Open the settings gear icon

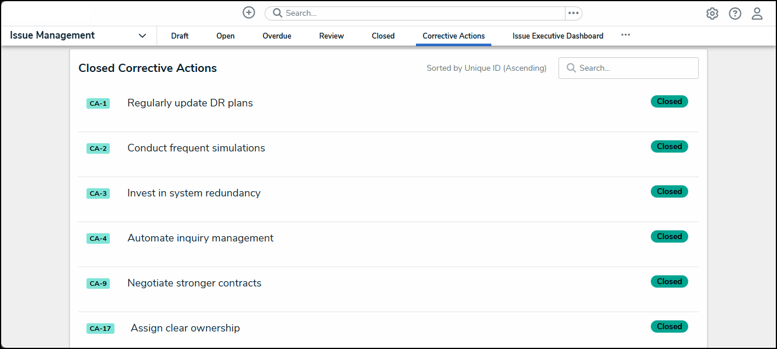point(712,13)
